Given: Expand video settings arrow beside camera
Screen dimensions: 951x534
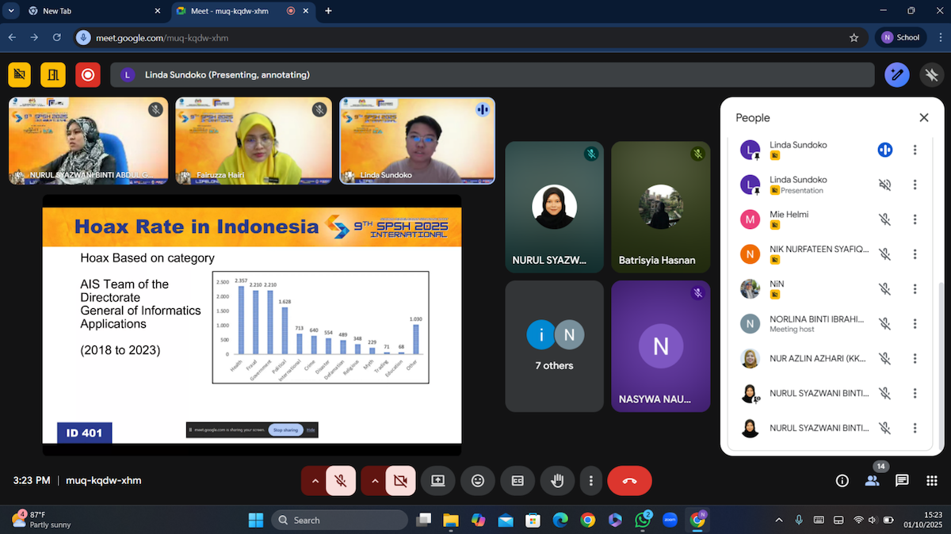Looking at the screenshot, I should 375,480.
